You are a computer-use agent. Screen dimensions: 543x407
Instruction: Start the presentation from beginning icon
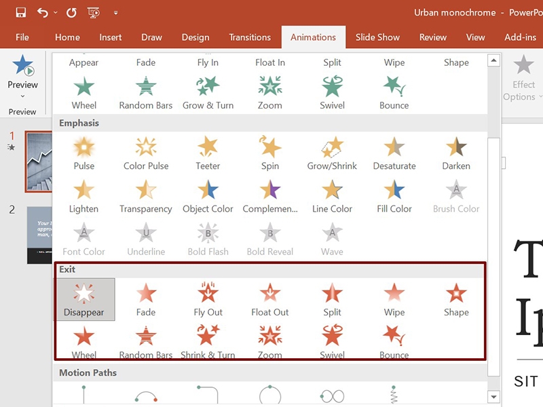(x=94, y=13)
